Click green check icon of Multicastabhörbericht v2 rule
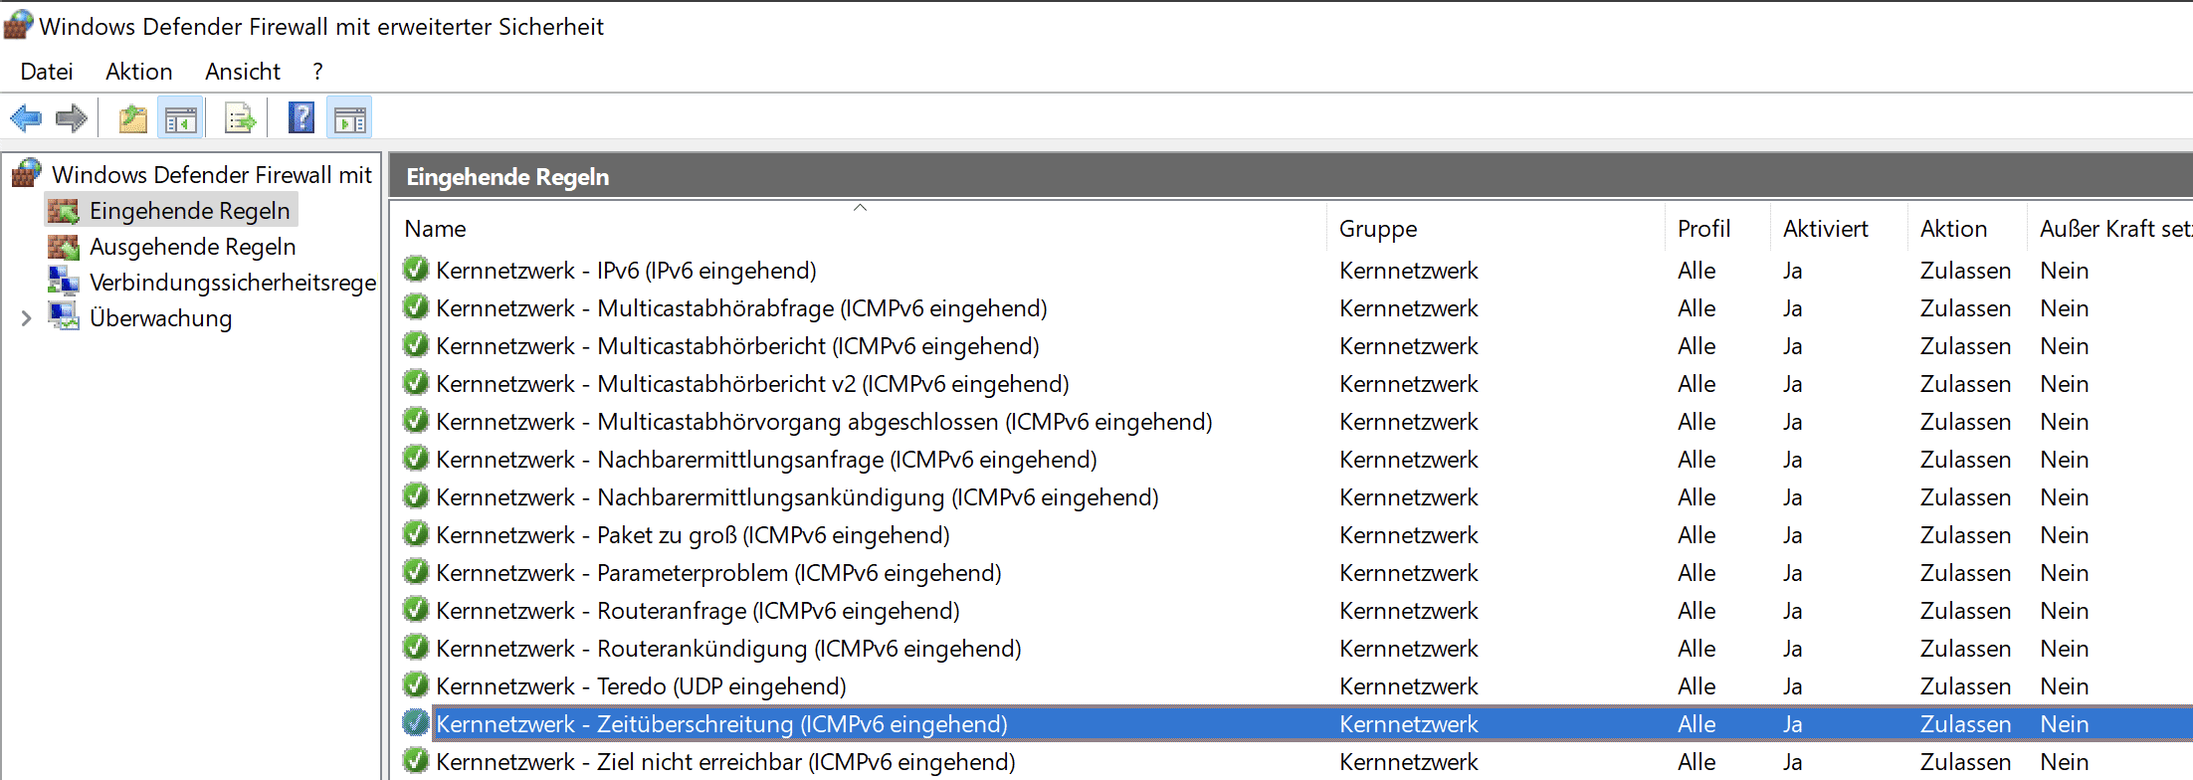The width and height of the screenshot is (2193, 780). pos(416,383)
